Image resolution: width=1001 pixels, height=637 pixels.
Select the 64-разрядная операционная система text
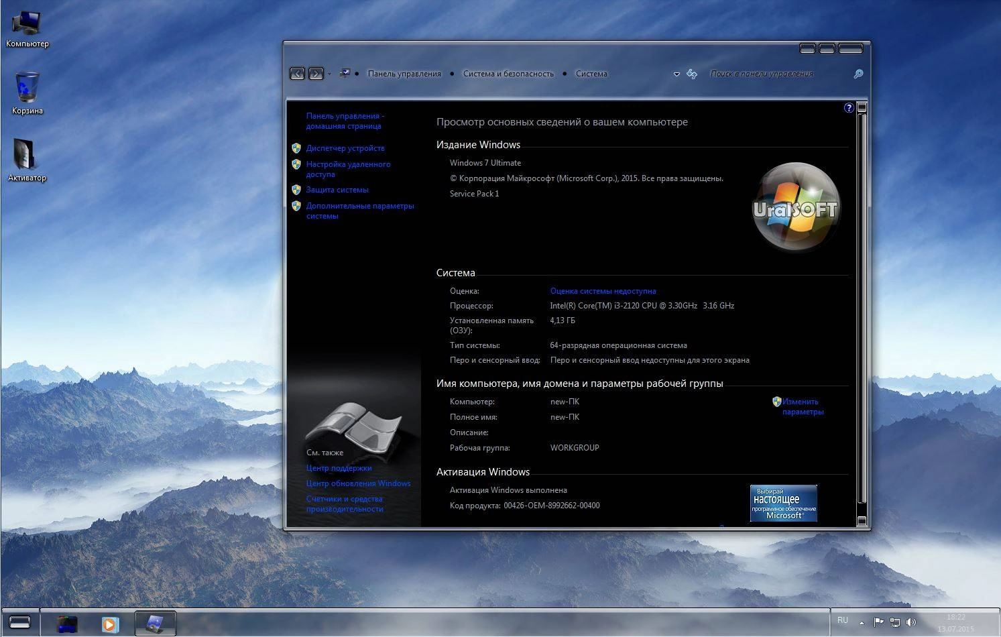(618, 345)
